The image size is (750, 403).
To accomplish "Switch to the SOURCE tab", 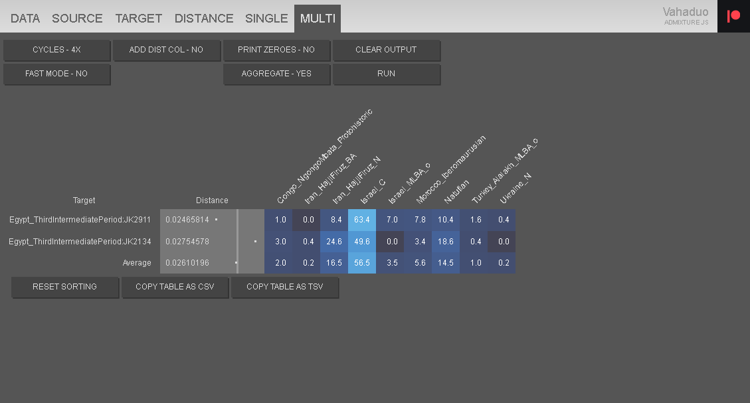I will [x=77, y=19].
